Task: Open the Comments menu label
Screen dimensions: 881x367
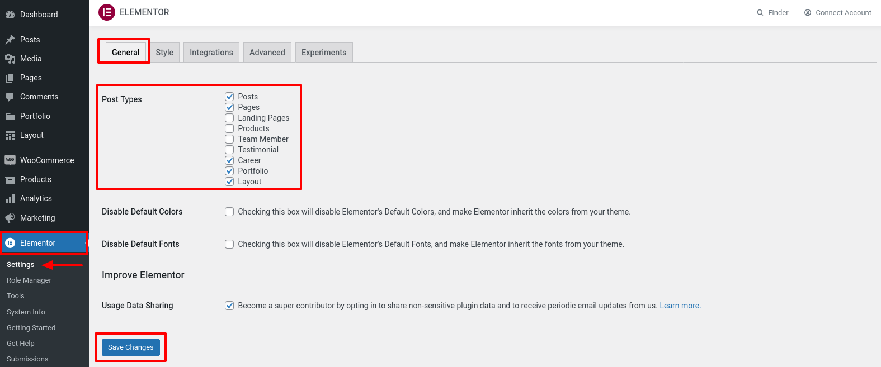Action: tap(39, 97)
